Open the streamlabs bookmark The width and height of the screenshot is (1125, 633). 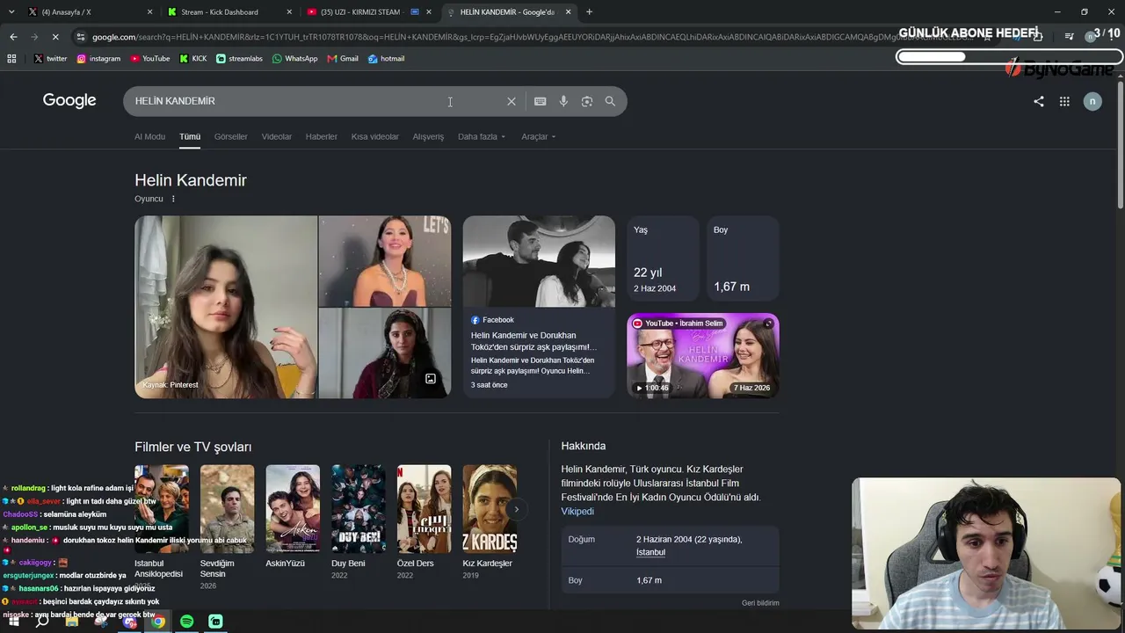point(239,59)
